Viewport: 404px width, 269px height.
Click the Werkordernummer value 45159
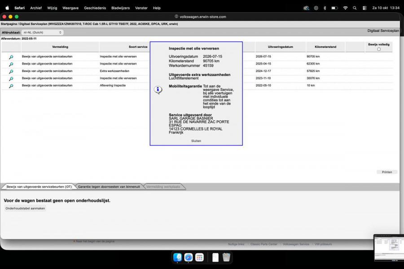(x=208, y=65)
